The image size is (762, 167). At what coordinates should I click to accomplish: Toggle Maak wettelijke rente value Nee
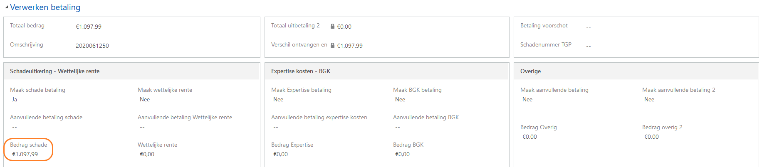pos(145,100)
